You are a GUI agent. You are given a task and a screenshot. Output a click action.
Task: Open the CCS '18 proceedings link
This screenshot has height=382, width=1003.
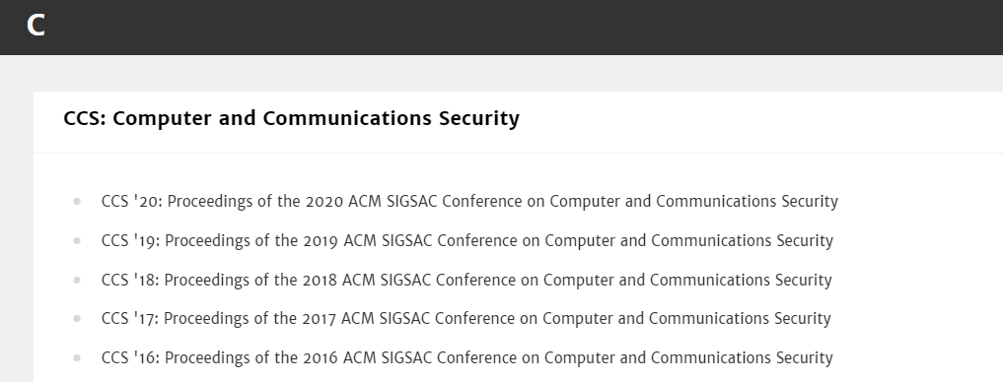[466, 280]
